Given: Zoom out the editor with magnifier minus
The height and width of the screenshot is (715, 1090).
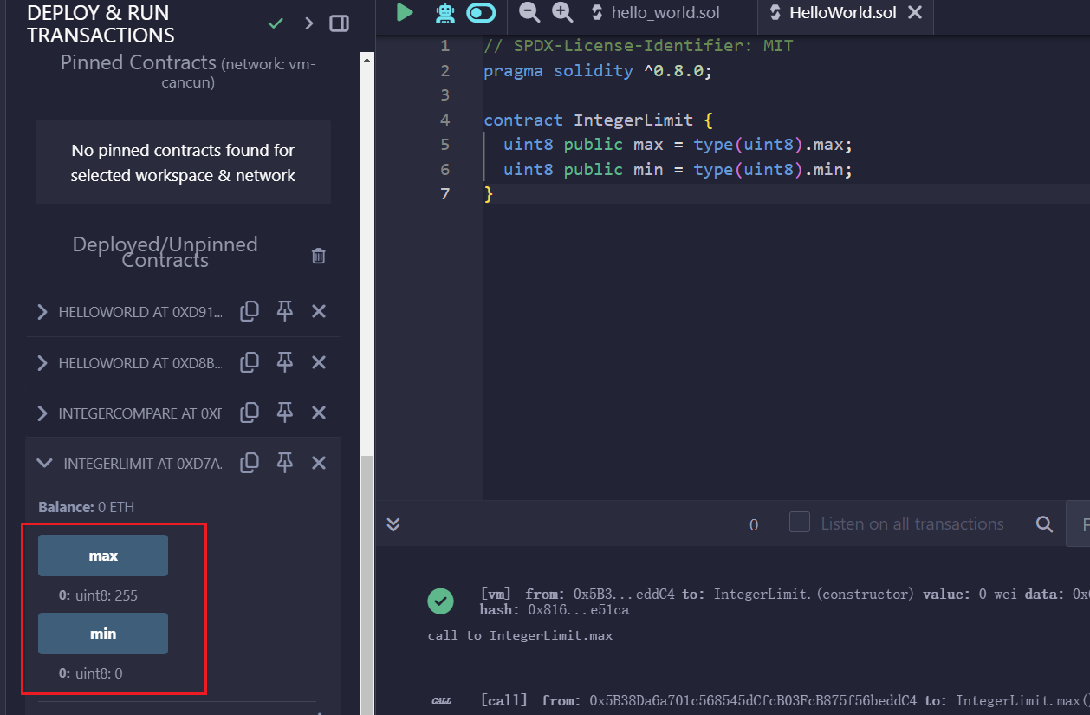Looking at the screenshot, I should pos(529,12).
